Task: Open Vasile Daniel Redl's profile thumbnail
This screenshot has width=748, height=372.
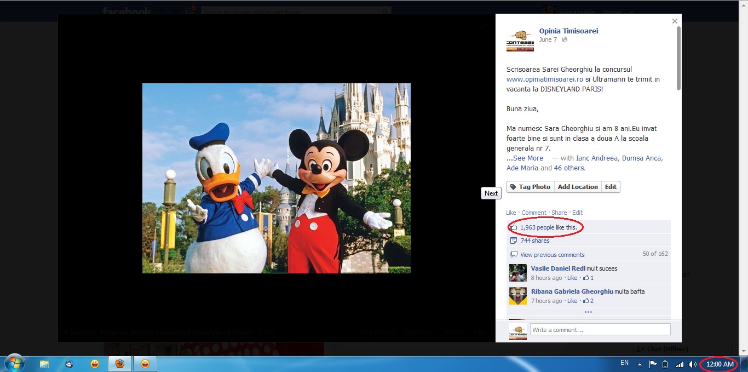Action: [517, 273]
